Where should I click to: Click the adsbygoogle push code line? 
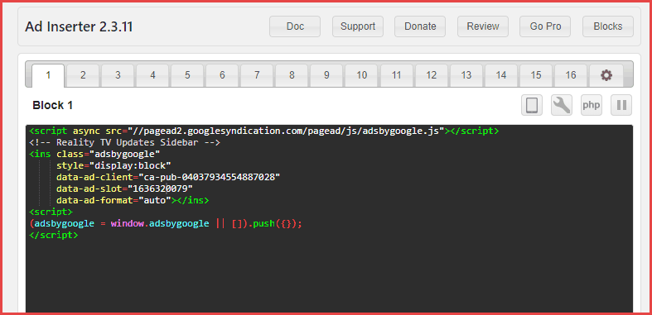[166, 224]
